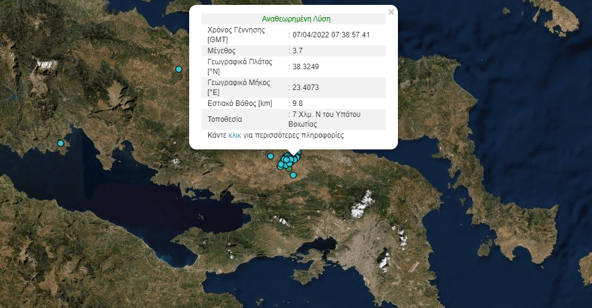Click the 'Τοποθεσία' label
Image resolution: width=592 pixels, height=308 pixels.
225,119
